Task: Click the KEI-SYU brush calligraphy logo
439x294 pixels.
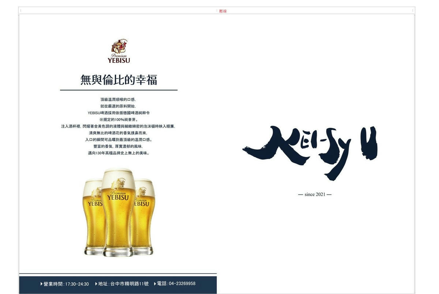Action: [309, 152]
